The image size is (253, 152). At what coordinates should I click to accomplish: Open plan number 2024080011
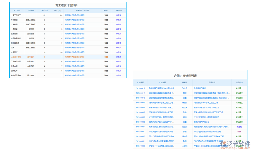[x=140, y=93]
